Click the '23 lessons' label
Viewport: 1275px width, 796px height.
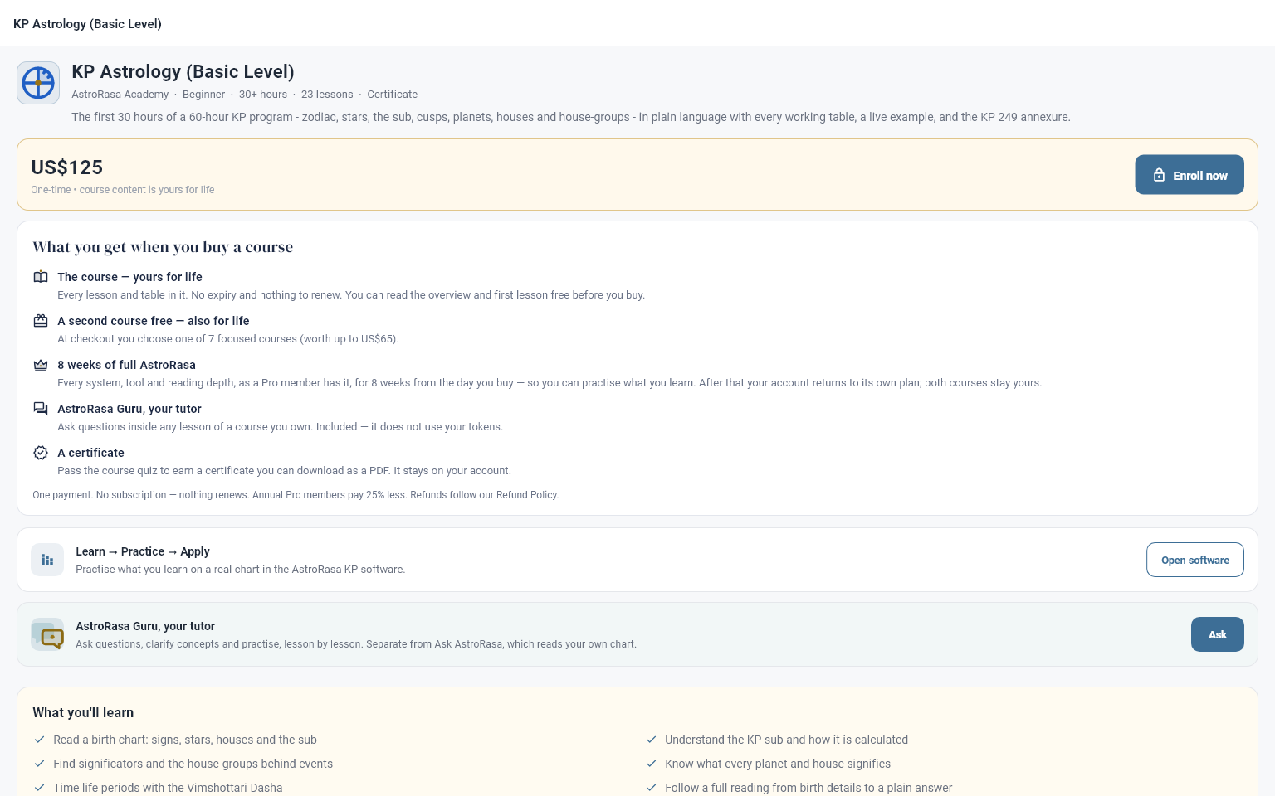click(x=327, y=95)
